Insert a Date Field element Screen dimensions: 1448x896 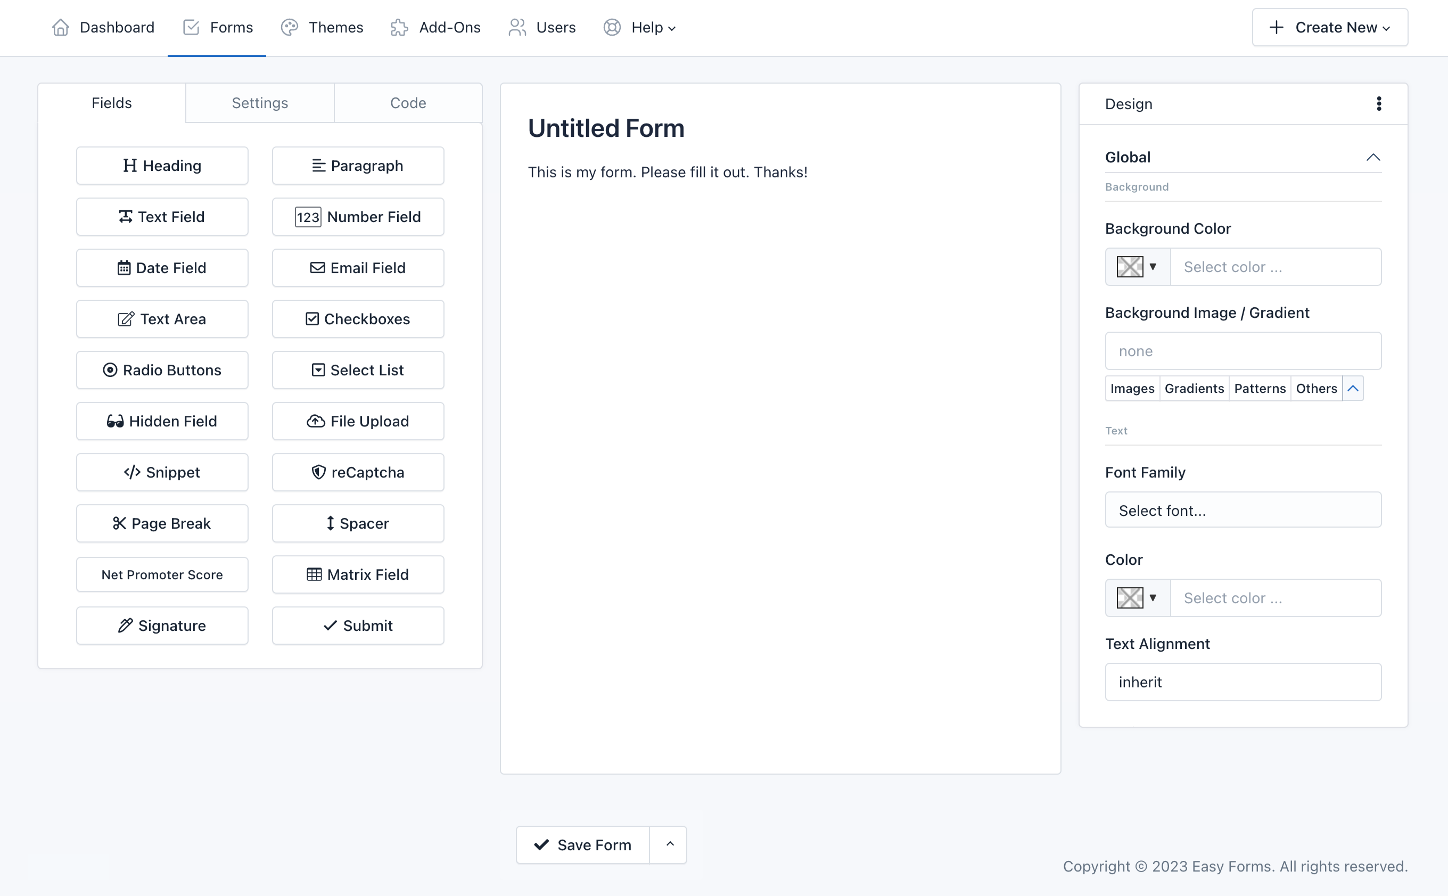click(162, 267)
